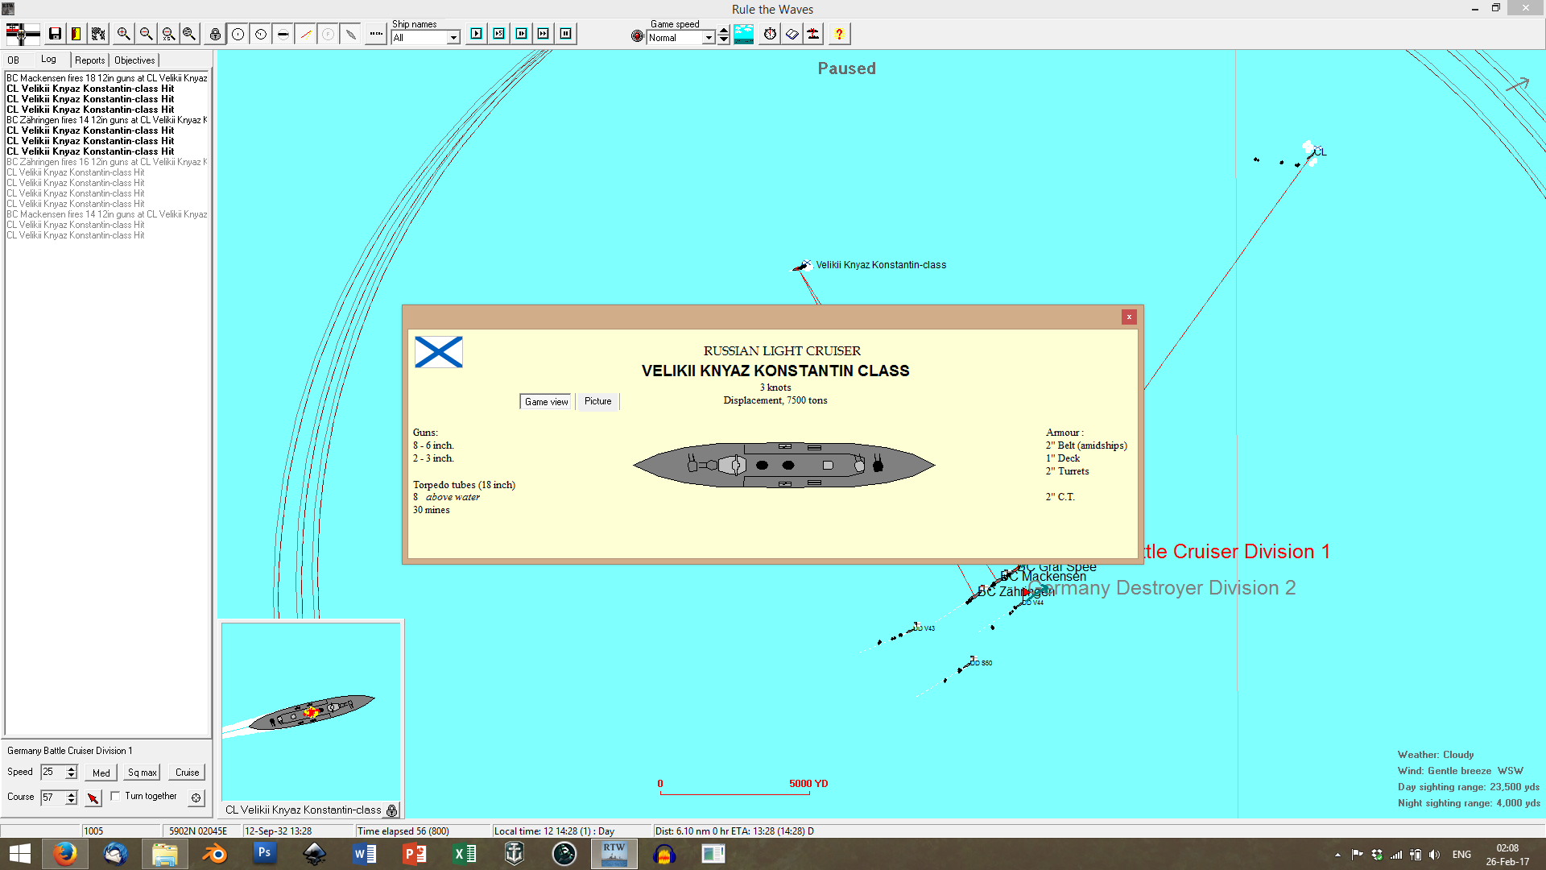Image resolution: width=1546 pixels, height=870 pixels.
Task: Open the German flag icon
Action: [x=23, y=34]
